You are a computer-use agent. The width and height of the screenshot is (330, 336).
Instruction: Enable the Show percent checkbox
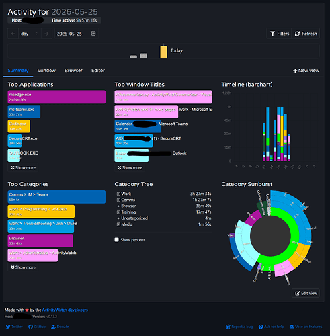pos(116,240)
